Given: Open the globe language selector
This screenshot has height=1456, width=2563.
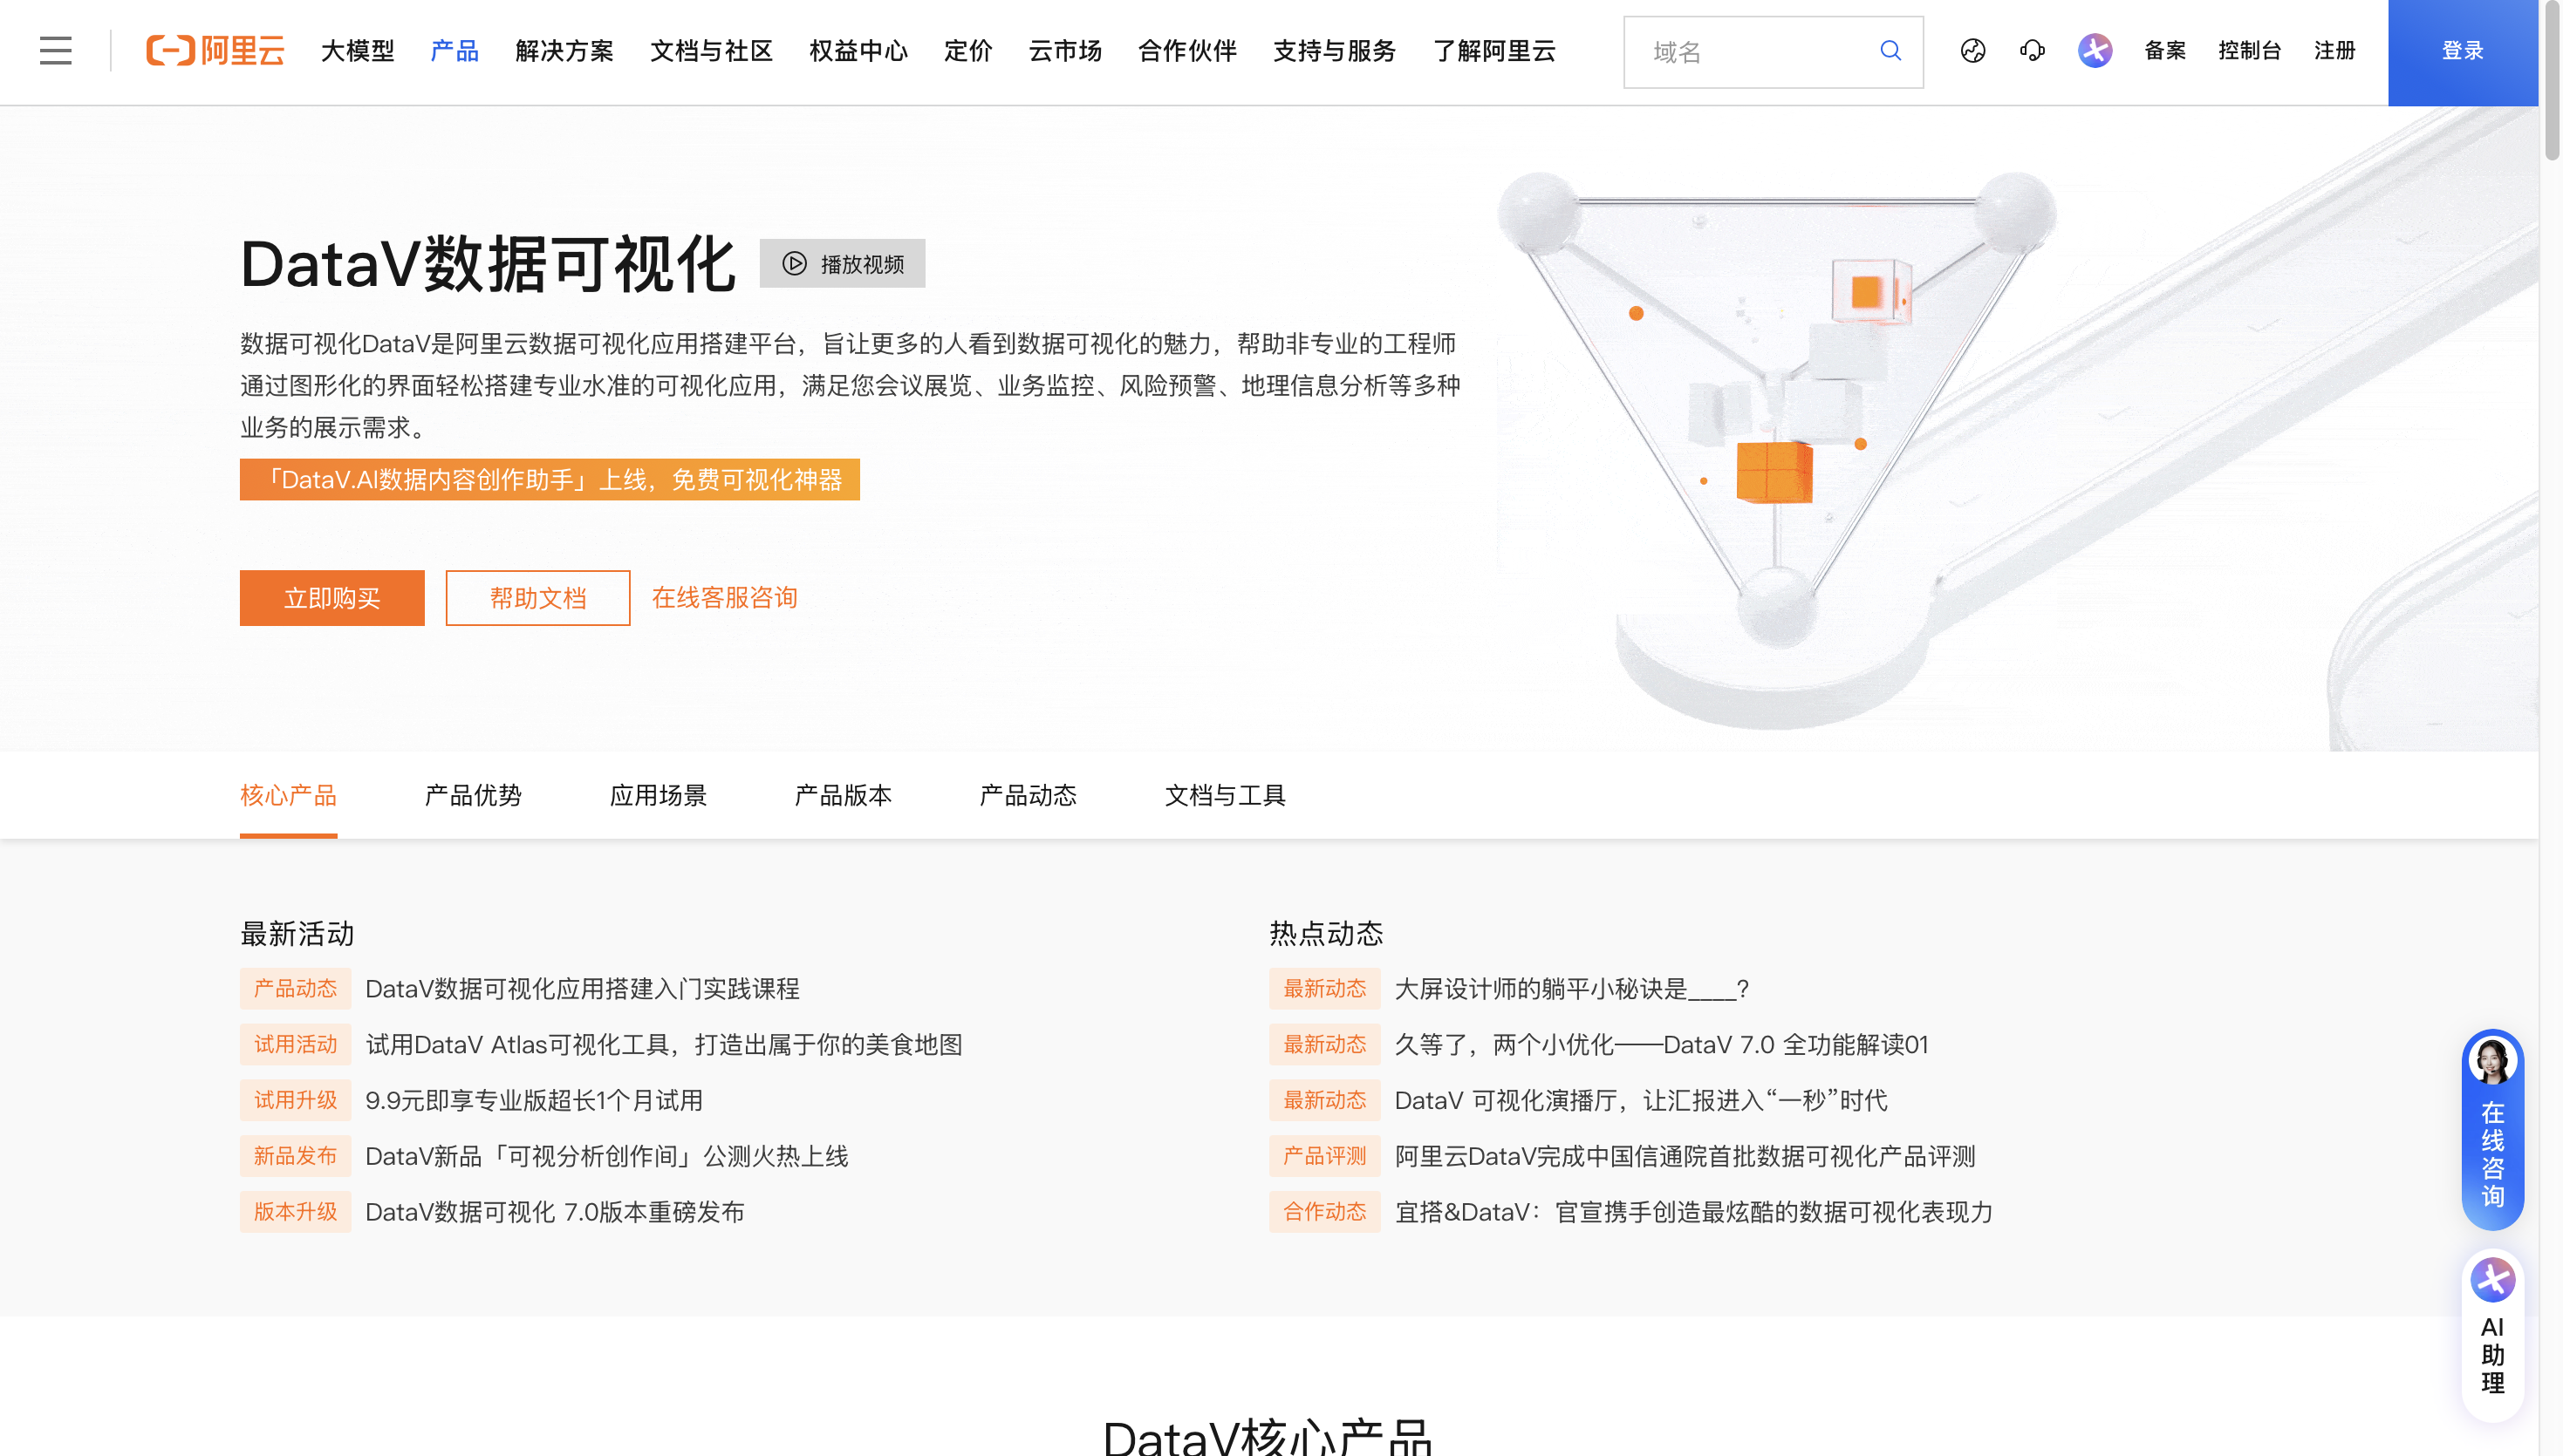Looking at the screenshot, I should tap(1972, 50).
